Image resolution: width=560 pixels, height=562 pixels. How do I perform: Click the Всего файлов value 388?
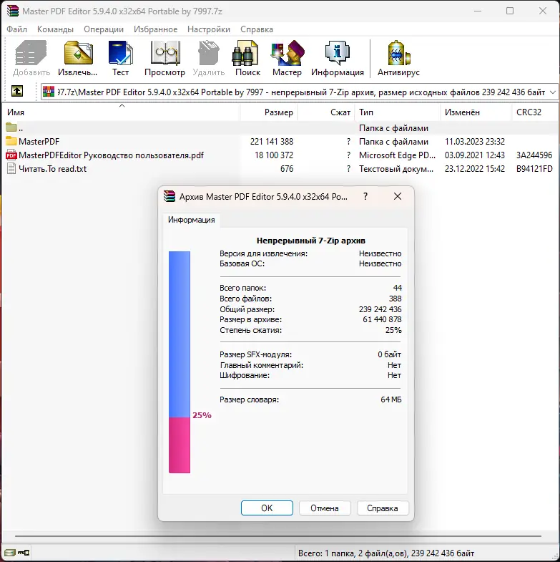pos(396,299)
